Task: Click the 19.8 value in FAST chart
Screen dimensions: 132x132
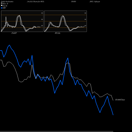Action: click(x=39, y=27)
